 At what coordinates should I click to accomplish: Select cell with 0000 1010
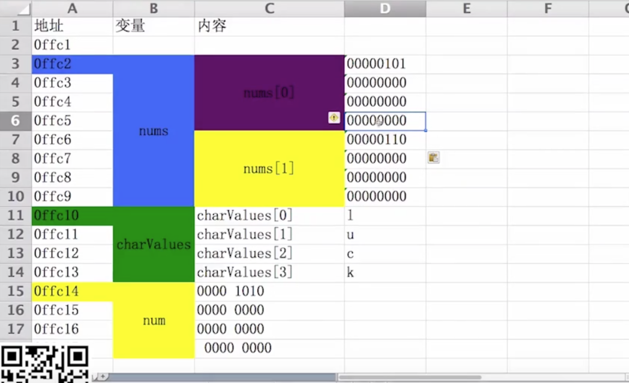[x=270, y=291]
